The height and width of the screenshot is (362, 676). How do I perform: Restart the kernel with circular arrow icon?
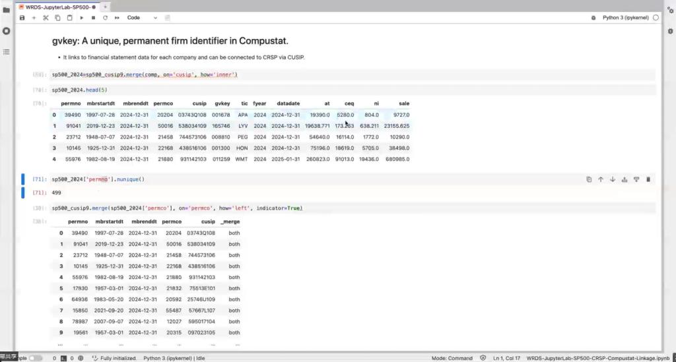pyautogui.click(x=105, y=18)
